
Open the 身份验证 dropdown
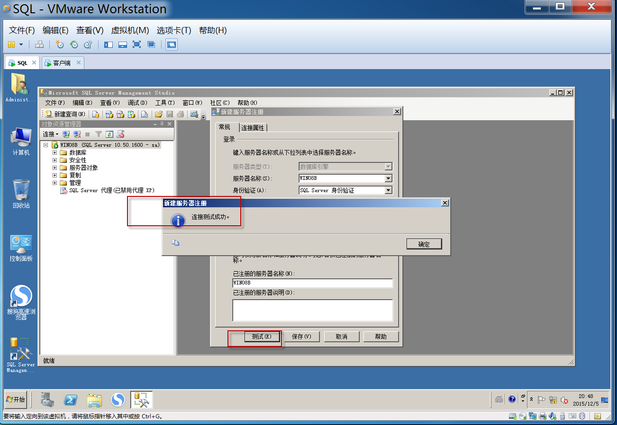point(389,190)
